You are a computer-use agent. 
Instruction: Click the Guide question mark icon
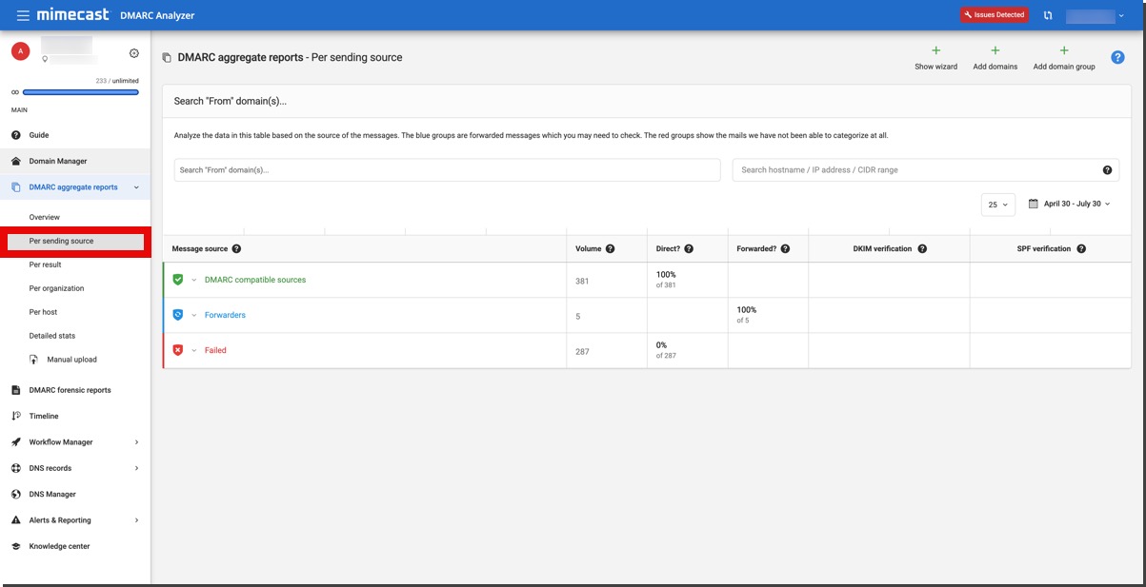click(x=16, y=135)
